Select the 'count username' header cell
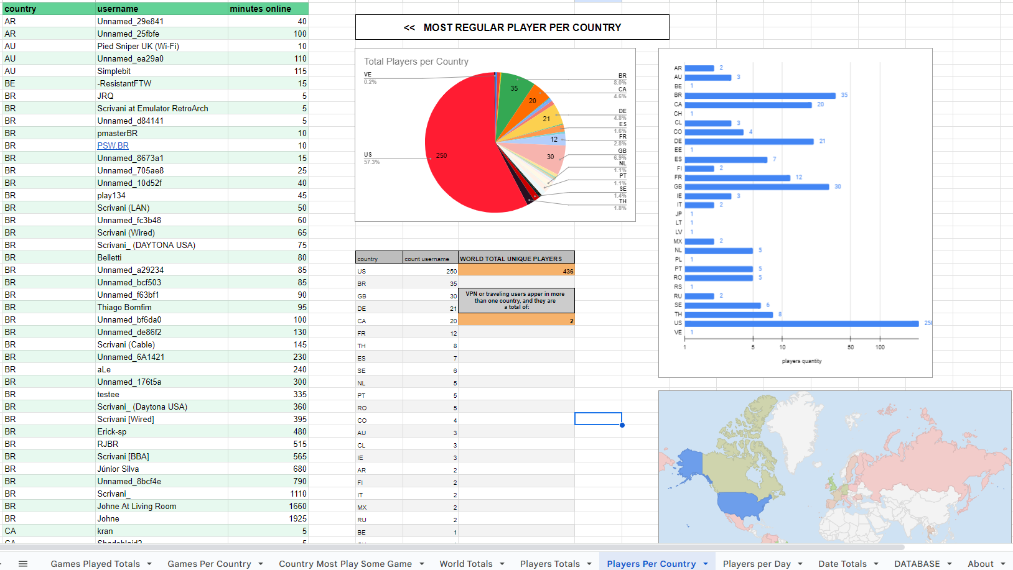Viewport: 1013px width, 570px height. (431, 258)
